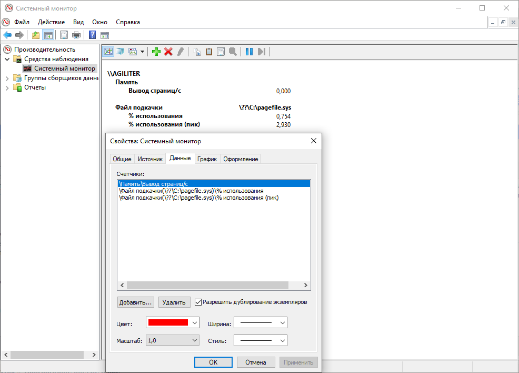Open the Окно menu
The width and height of the screenshot is (519, 373).
click(99, 22)
